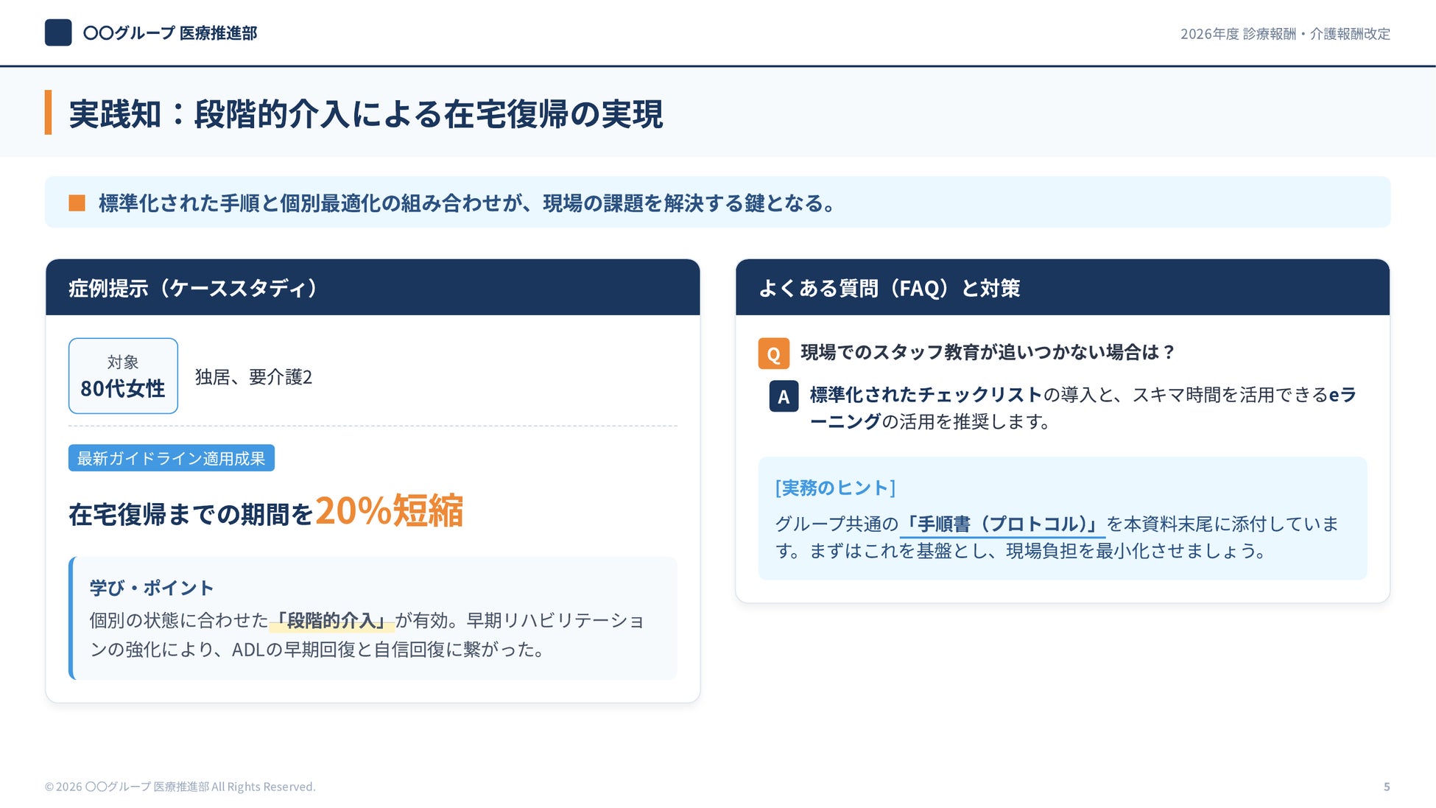Click the navy square logo icon
1436x808 pixels.
point(58,33)
